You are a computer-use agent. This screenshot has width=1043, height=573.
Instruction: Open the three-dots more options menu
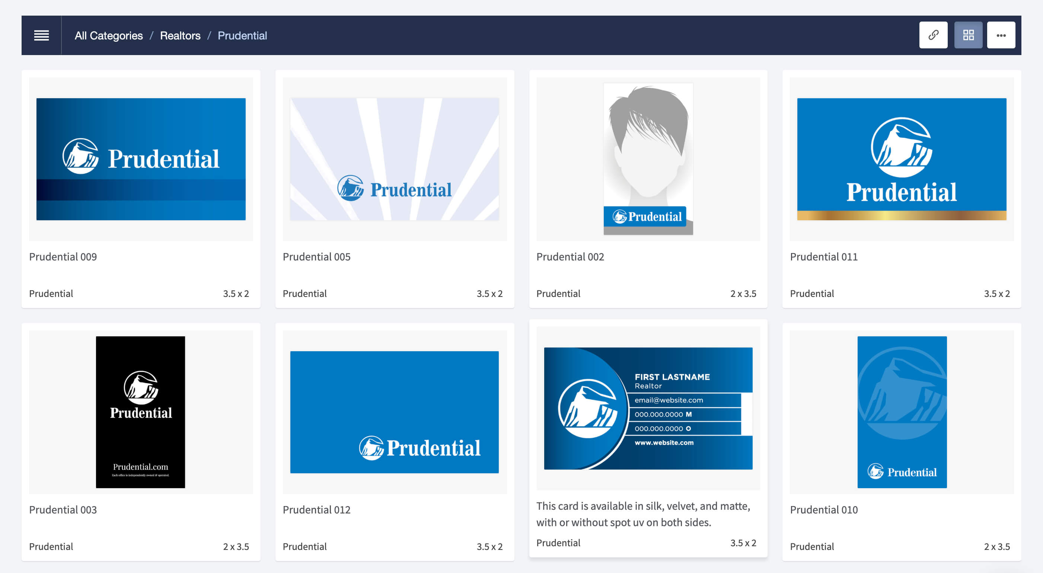point(1001,35)
